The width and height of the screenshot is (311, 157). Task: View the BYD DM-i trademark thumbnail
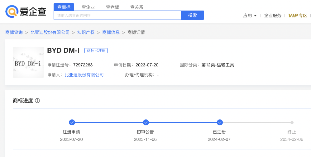tap(28, 62)
